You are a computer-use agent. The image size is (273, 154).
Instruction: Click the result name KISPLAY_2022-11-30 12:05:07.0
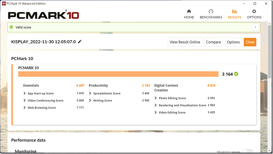44,42
